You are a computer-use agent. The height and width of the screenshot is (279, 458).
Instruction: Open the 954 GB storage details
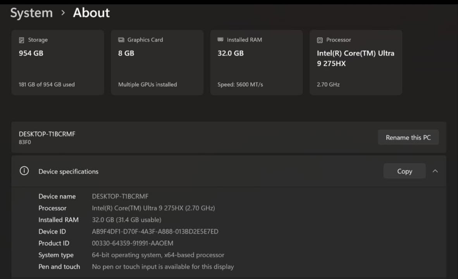point(31,53)
